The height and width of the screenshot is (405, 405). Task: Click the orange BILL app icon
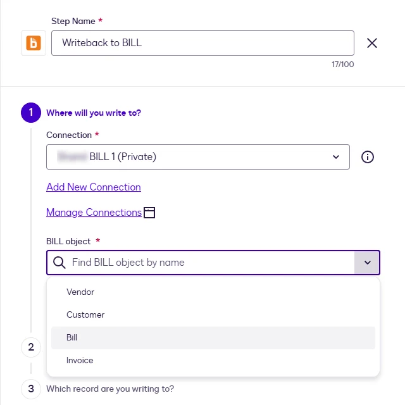34,43
